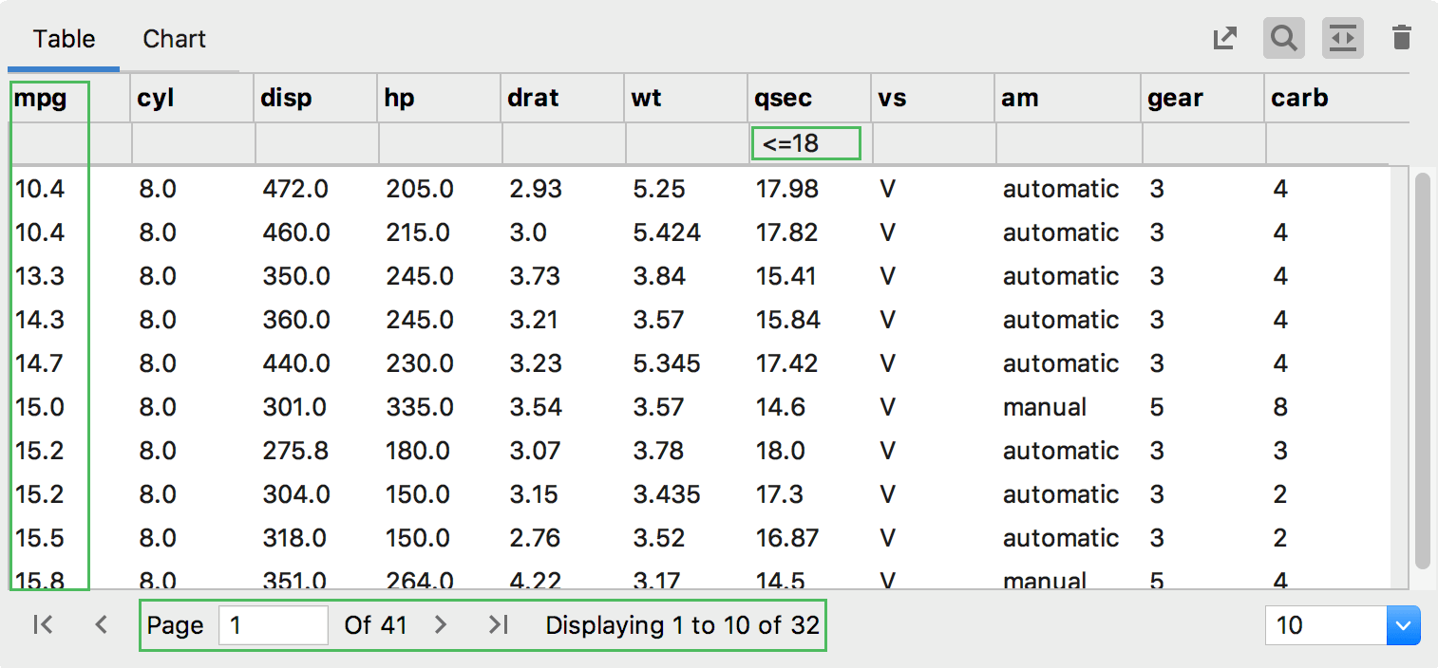
Task: Select the Table tab
Action: (64, 39)
